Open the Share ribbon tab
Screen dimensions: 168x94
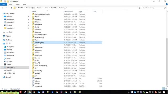(18, 4)
